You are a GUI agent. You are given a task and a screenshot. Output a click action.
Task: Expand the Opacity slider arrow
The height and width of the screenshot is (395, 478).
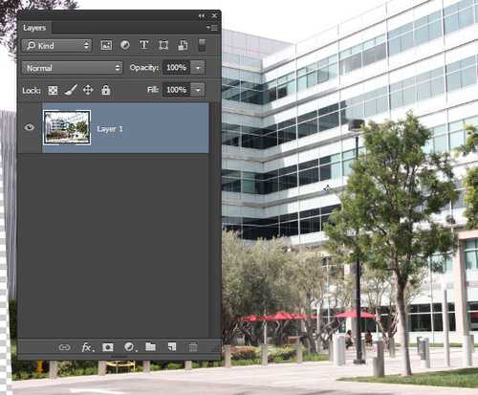tap(198, 68)
